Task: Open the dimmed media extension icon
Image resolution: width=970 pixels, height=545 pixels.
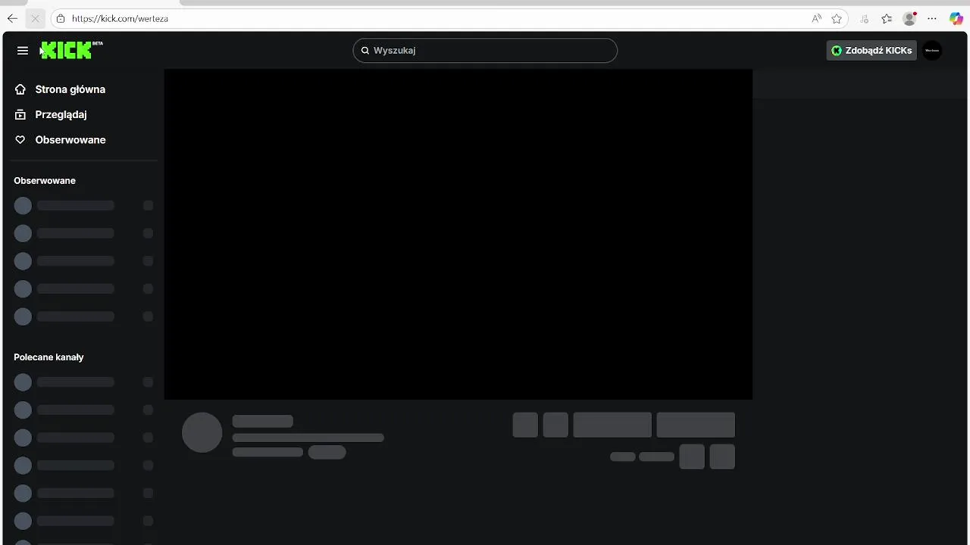Action: click(864, 18)
